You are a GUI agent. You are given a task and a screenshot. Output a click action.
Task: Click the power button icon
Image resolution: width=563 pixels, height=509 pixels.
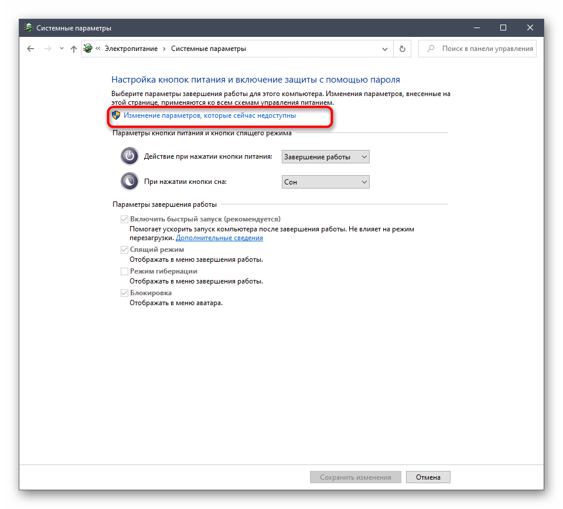(129, 156)
